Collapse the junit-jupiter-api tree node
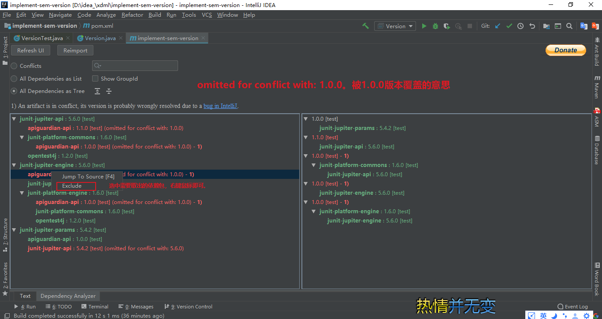602x319 pixels. pos(14,119)
